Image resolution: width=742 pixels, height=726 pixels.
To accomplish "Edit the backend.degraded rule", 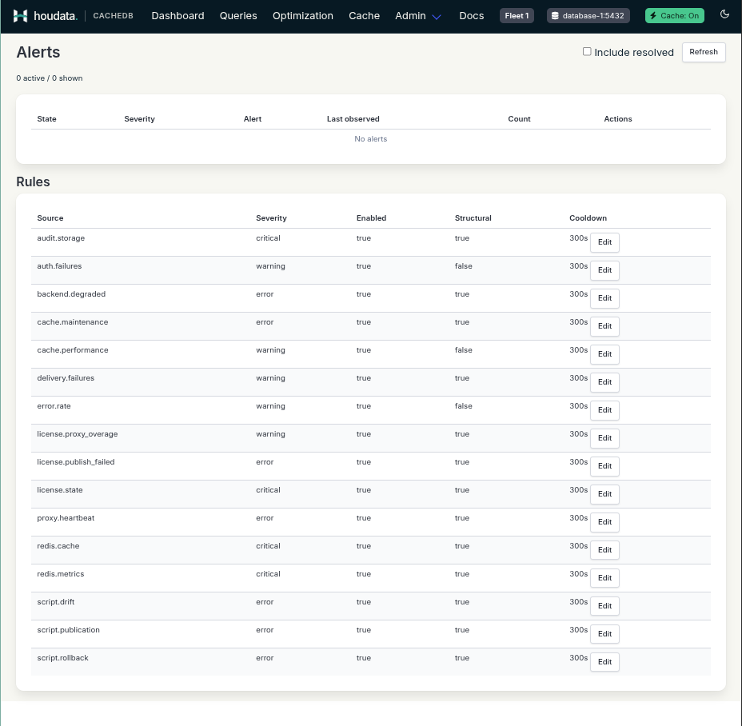I will click(604, 298).
